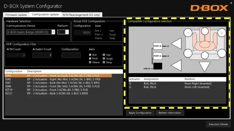Toggle the Pitch axis checkbox
The width and height of the screenshot is (234, 131).
90,58
